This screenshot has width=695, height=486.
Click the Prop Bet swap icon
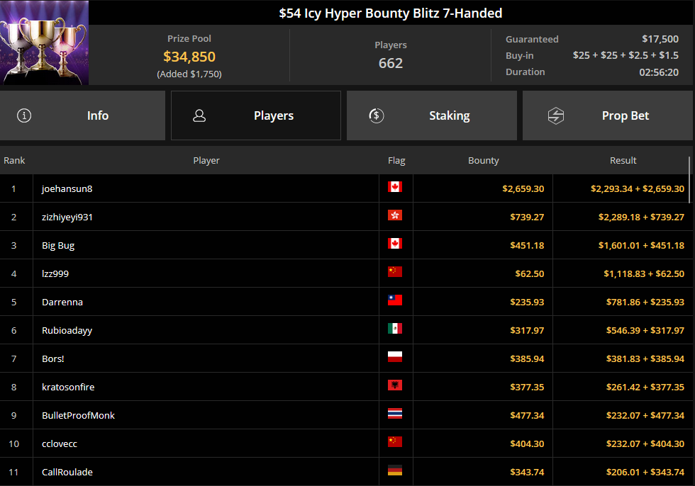pos(556,115)
